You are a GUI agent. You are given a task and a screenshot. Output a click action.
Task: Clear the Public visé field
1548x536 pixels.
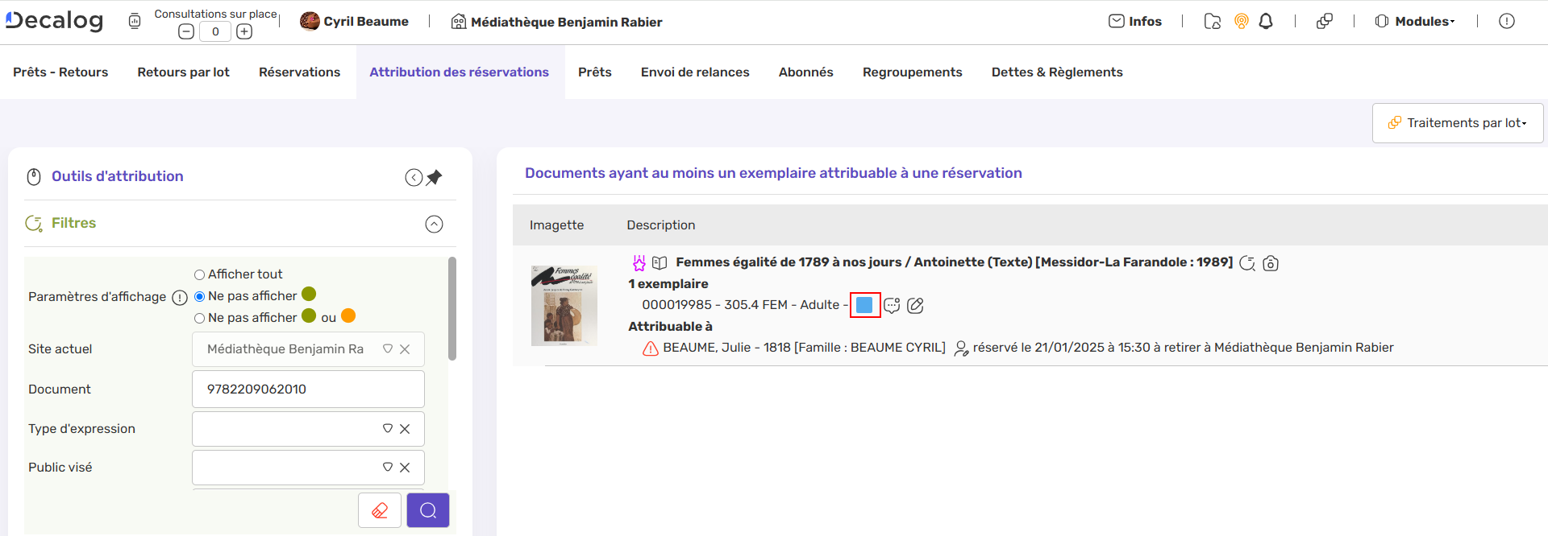pos(405,467)
